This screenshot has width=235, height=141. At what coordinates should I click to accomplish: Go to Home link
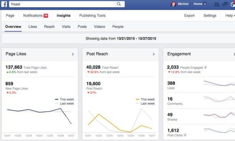click(198, 4)
